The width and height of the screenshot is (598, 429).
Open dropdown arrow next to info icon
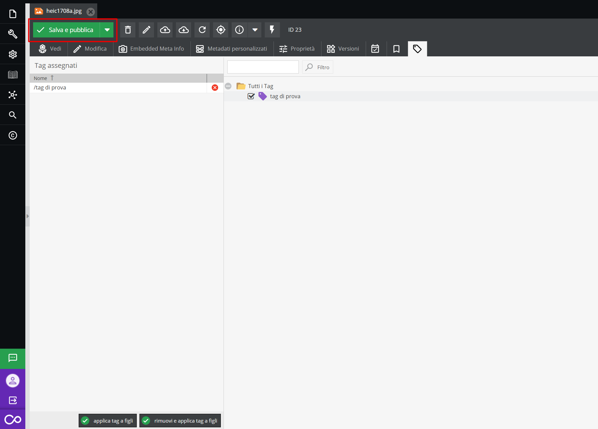click(255, 30)
